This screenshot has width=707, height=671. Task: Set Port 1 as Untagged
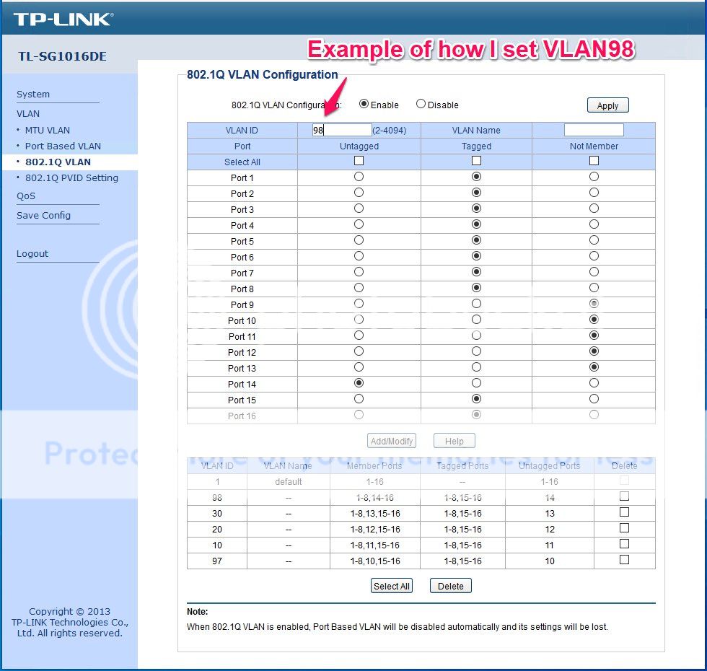coord(359,177)
